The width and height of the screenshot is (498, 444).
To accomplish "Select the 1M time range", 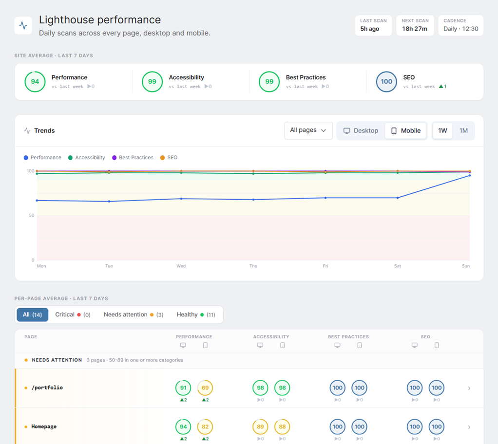I will pos(463,131).
